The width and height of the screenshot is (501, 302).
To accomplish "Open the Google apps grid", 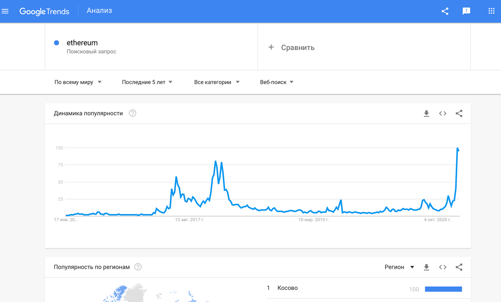I will [492, 11].
